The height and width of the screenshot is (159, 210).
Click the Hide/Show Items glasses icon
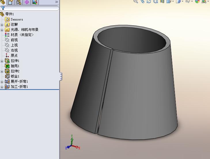pos(188,1)
